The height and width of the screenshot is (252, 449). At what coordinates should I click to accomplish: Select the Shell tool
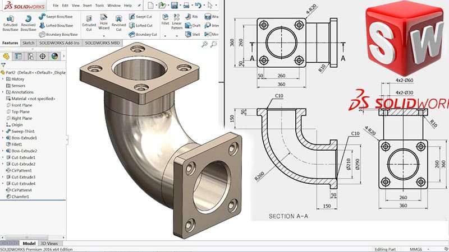pyautogui.click(x=193, y=34)
